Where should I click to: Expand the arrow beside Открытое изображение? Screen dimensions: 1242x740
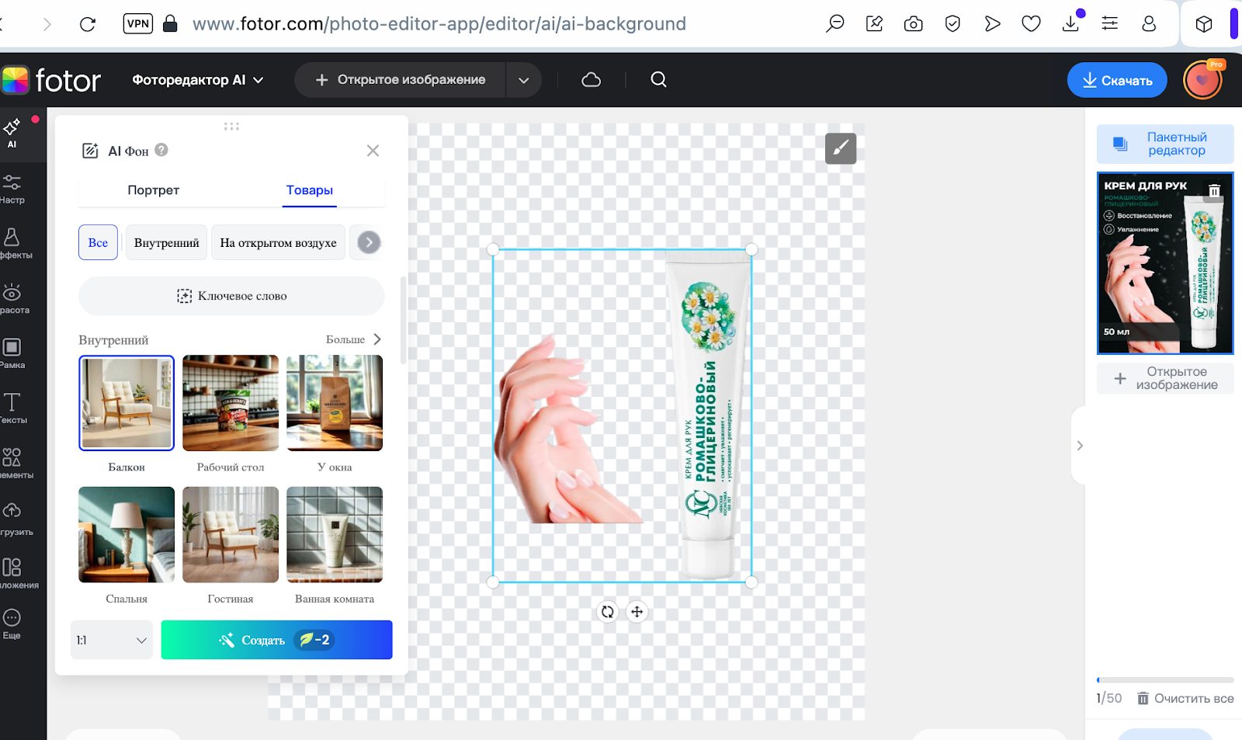(x=523, y=80)
